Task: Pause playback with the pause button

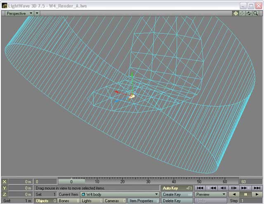Action: [x=245, y=195]
